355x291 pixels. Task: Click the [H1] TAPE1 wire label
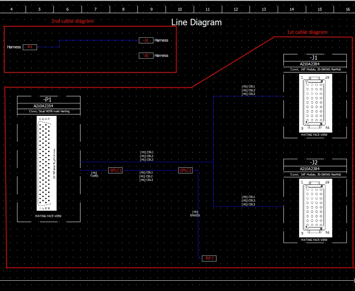tap(94, 174)
